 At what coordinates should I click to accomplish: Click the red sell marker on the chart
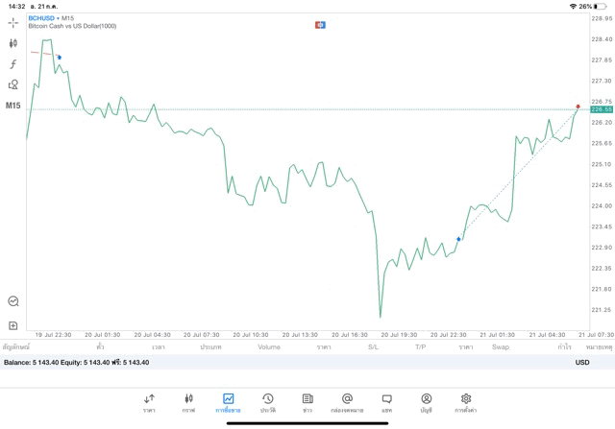click(578, 107)
